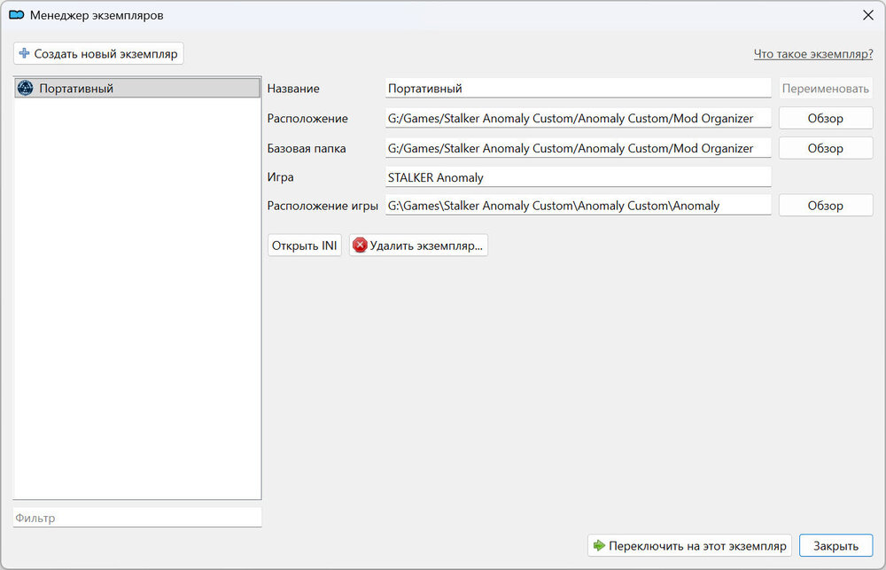
Task: Open the 'Что такое экземпляр?' help link
Action: click(812, 54)
